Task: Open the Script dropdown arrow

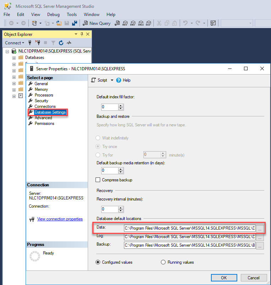Action: tap(112, 80)
